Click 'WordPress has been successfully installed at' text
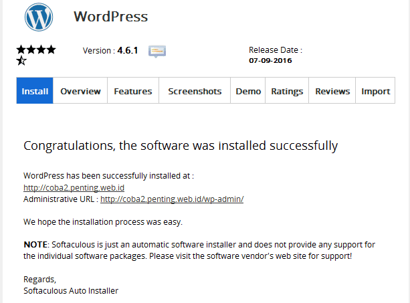The image size is (410, 303). pyautogui.click(x=108, y=176)
